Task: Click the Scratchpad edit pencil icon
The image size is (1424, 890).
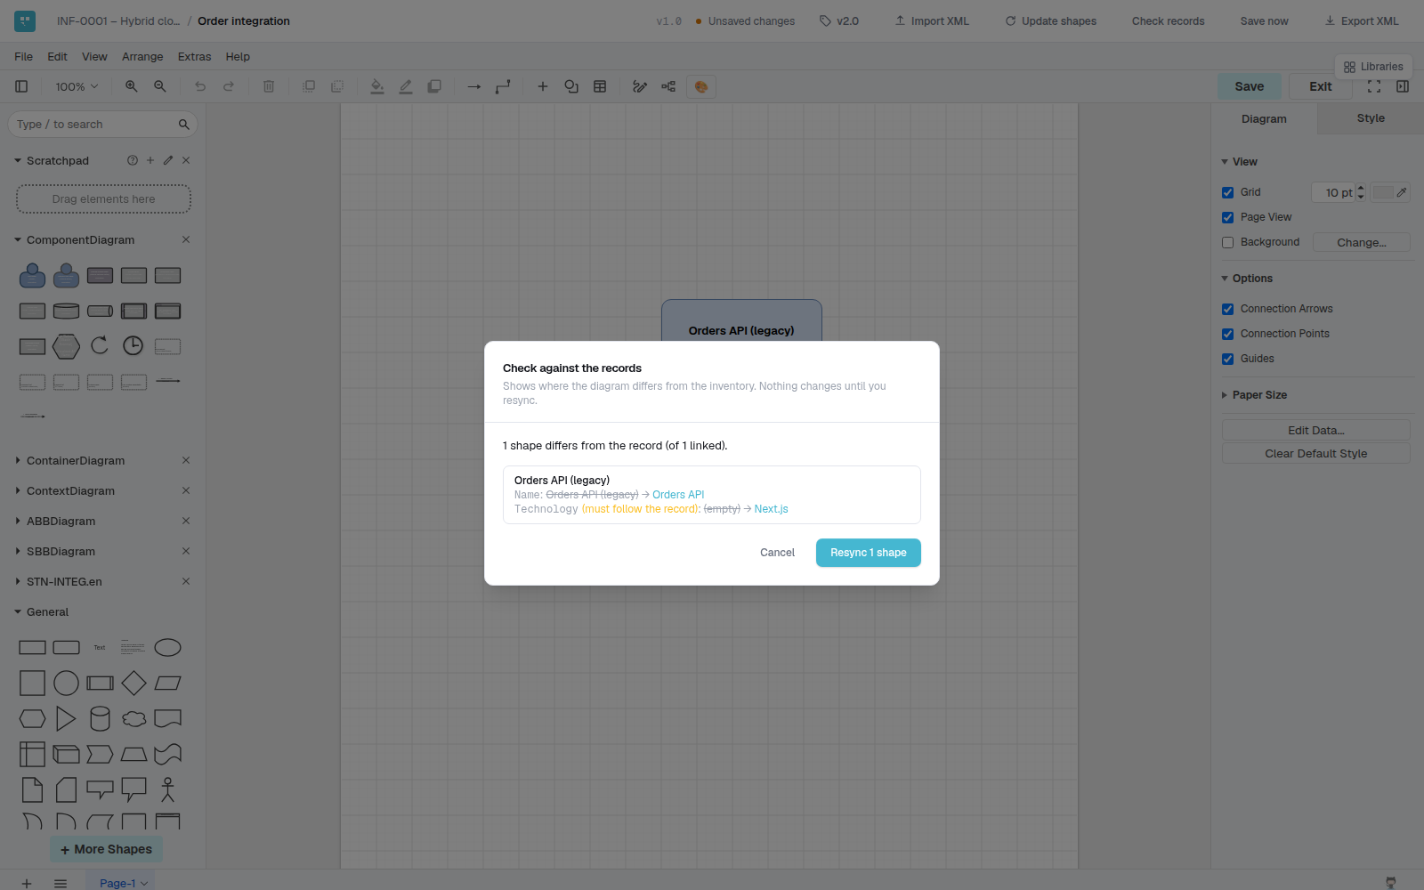Action: 168,160
